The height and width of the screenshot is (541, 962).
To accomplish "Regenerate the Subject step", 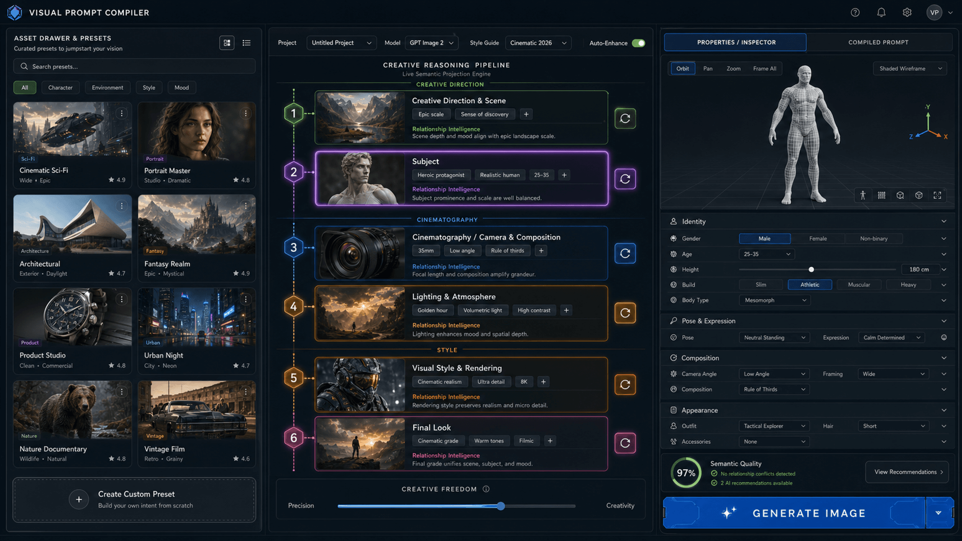I will [x=625, y=179].
